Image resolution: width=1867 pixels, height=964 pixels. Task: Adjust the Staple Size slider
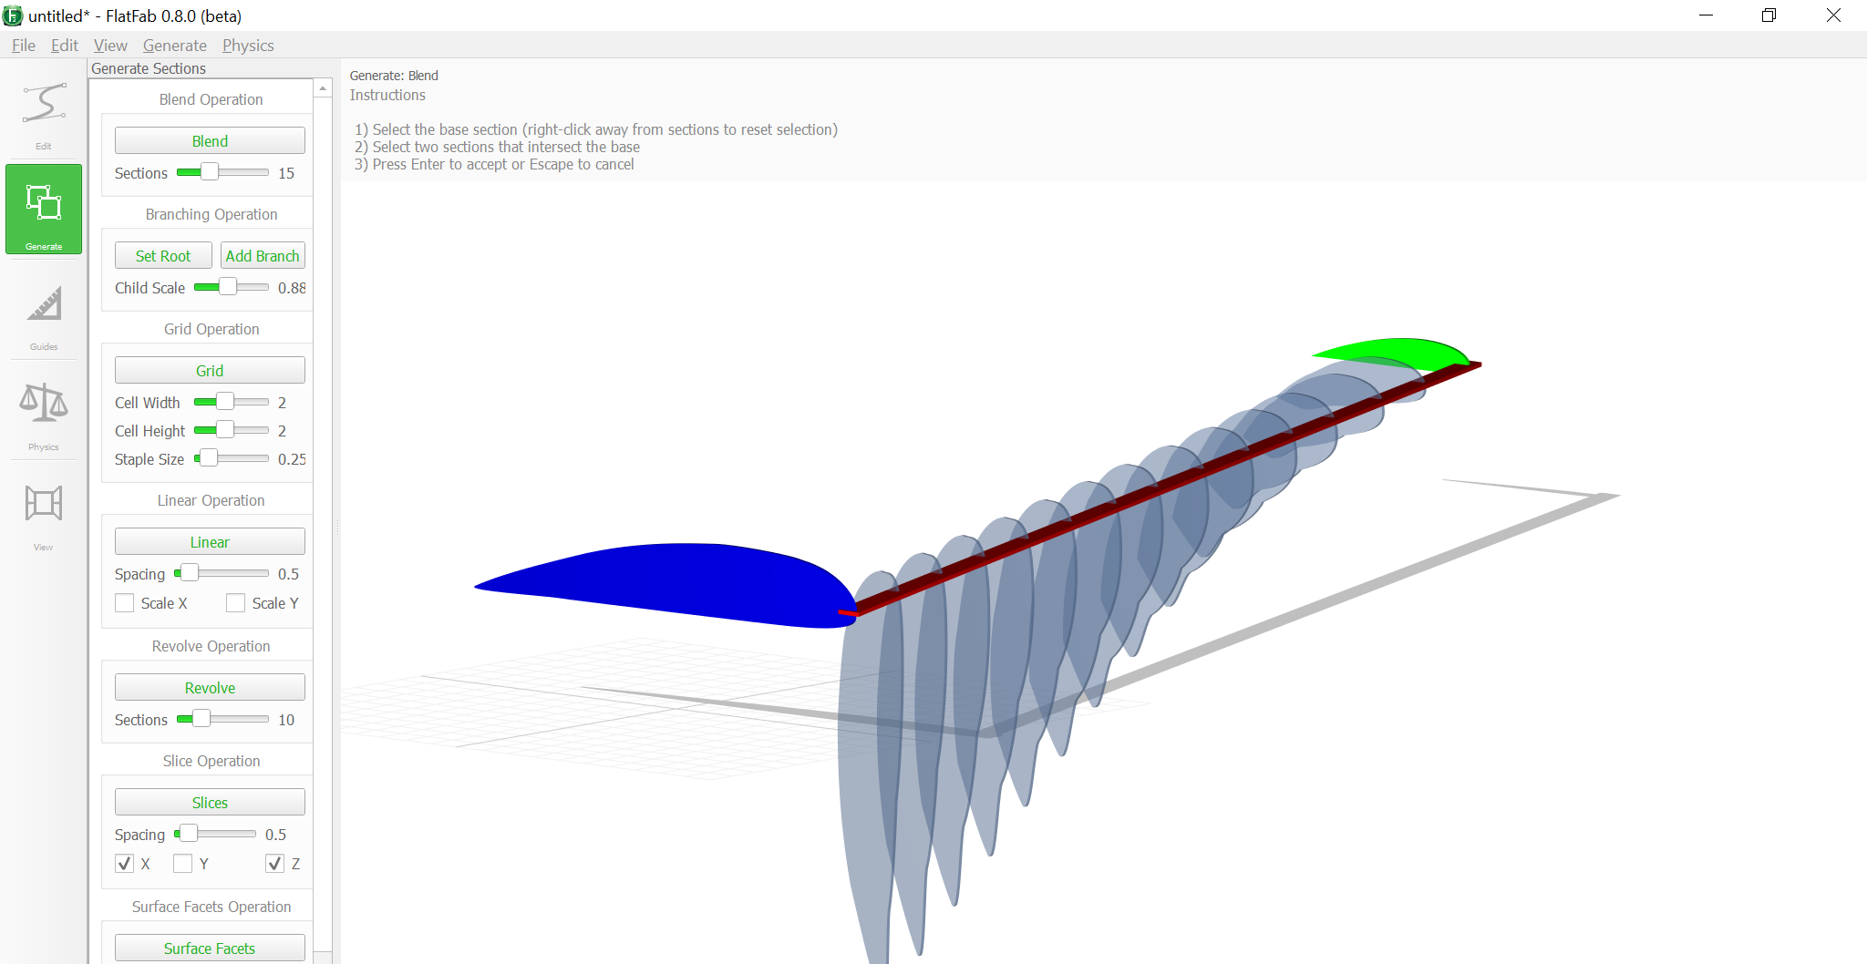tap(209, 458)
